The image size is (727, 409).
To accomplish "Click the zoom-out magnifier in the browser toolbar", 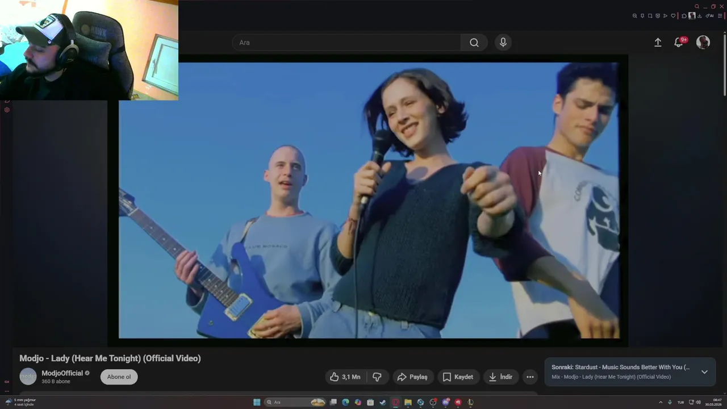I will (x=634, y=16).
